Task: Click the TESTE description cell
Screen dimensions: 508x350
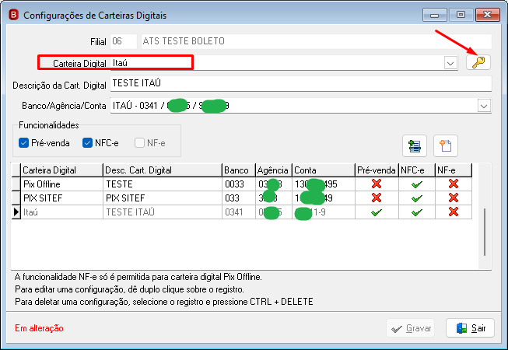Action: pyautogui.click(x=163, y=184)
